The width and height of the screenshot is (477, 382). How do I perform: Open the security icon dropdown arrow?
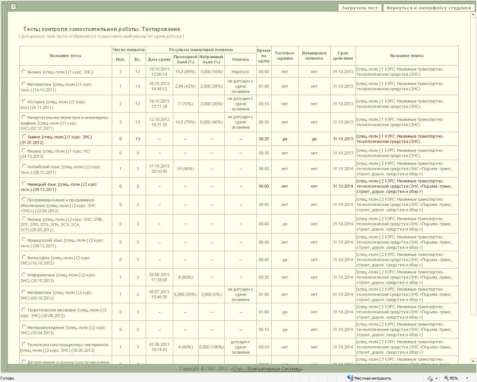[x=436, y=378]
